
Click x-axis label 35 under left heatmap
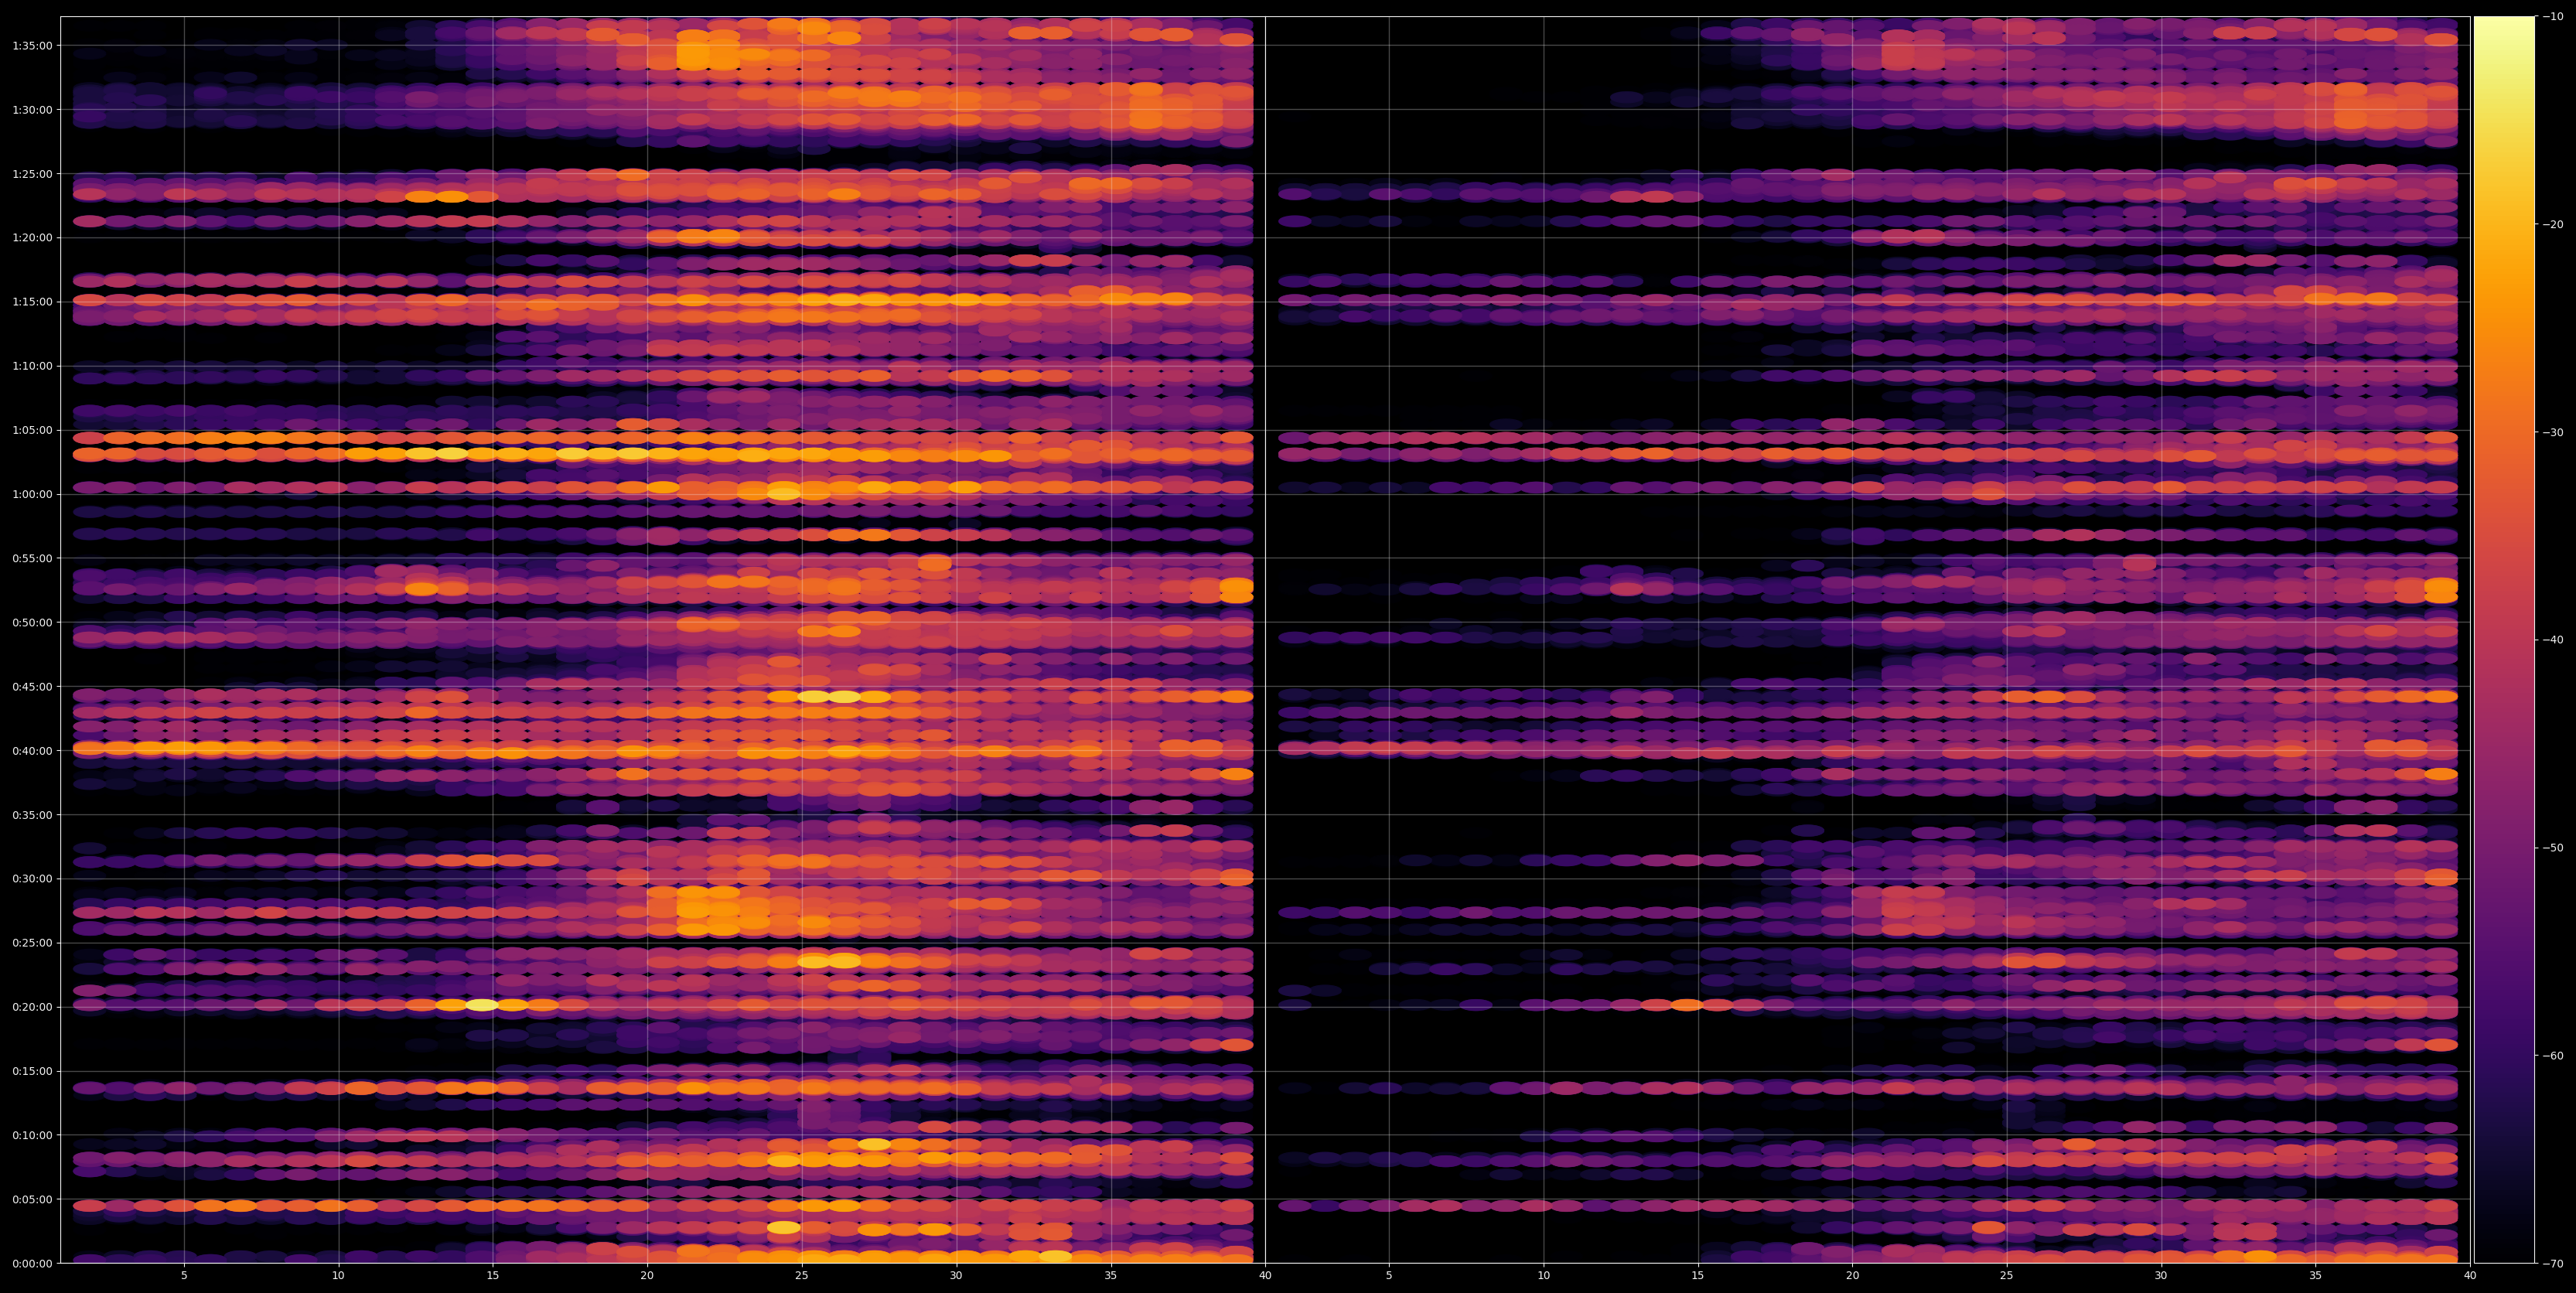pos(1111,1276)
